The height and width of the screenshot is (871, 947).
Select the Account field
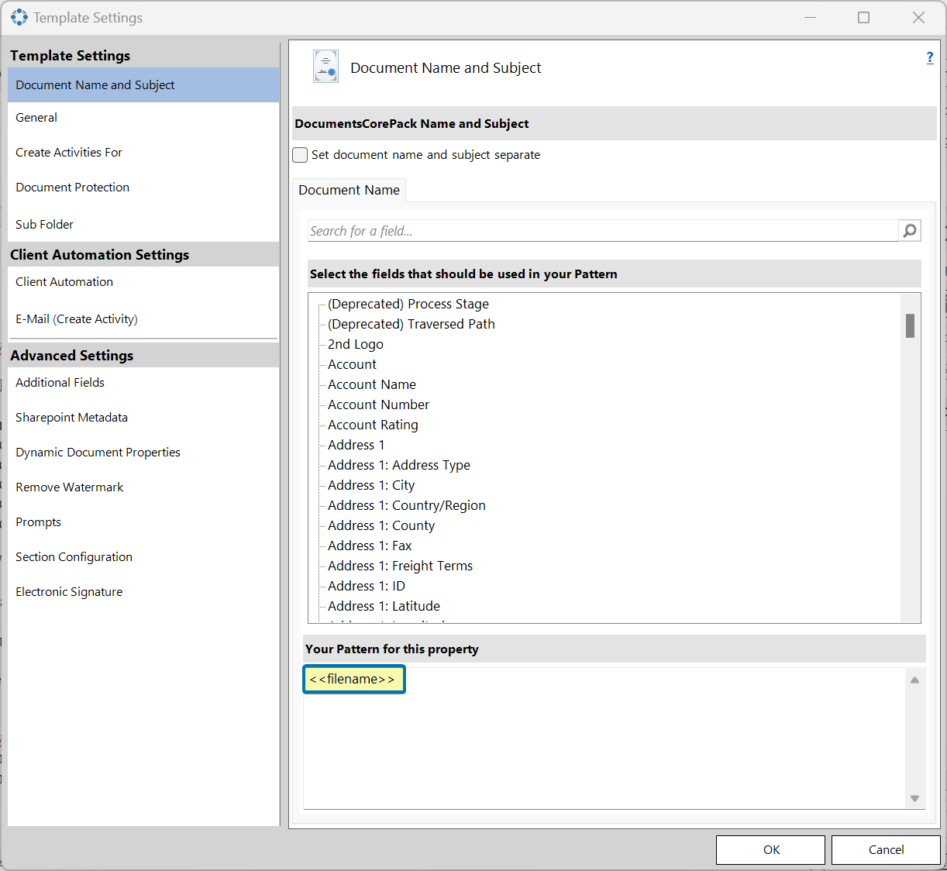click(352, 364)
